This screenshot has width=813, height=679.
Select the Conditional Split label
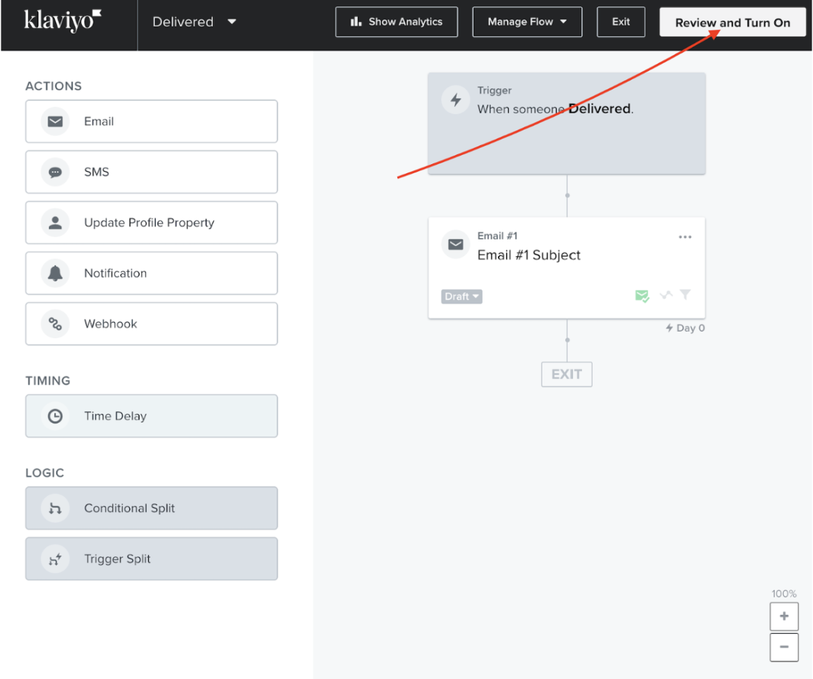click(130, 509)
